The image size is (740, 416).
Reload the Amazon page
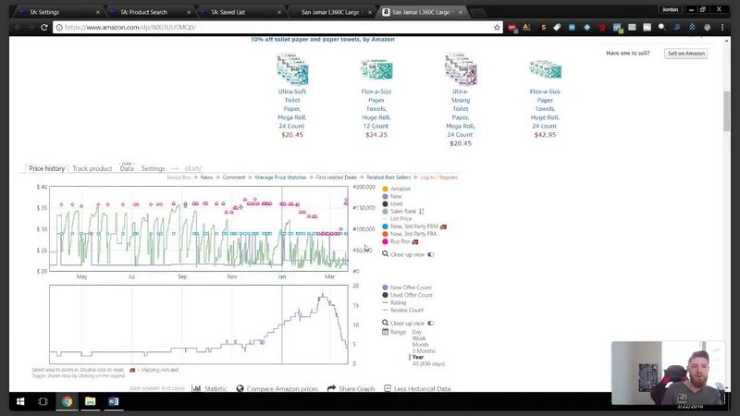pos(44,28)
